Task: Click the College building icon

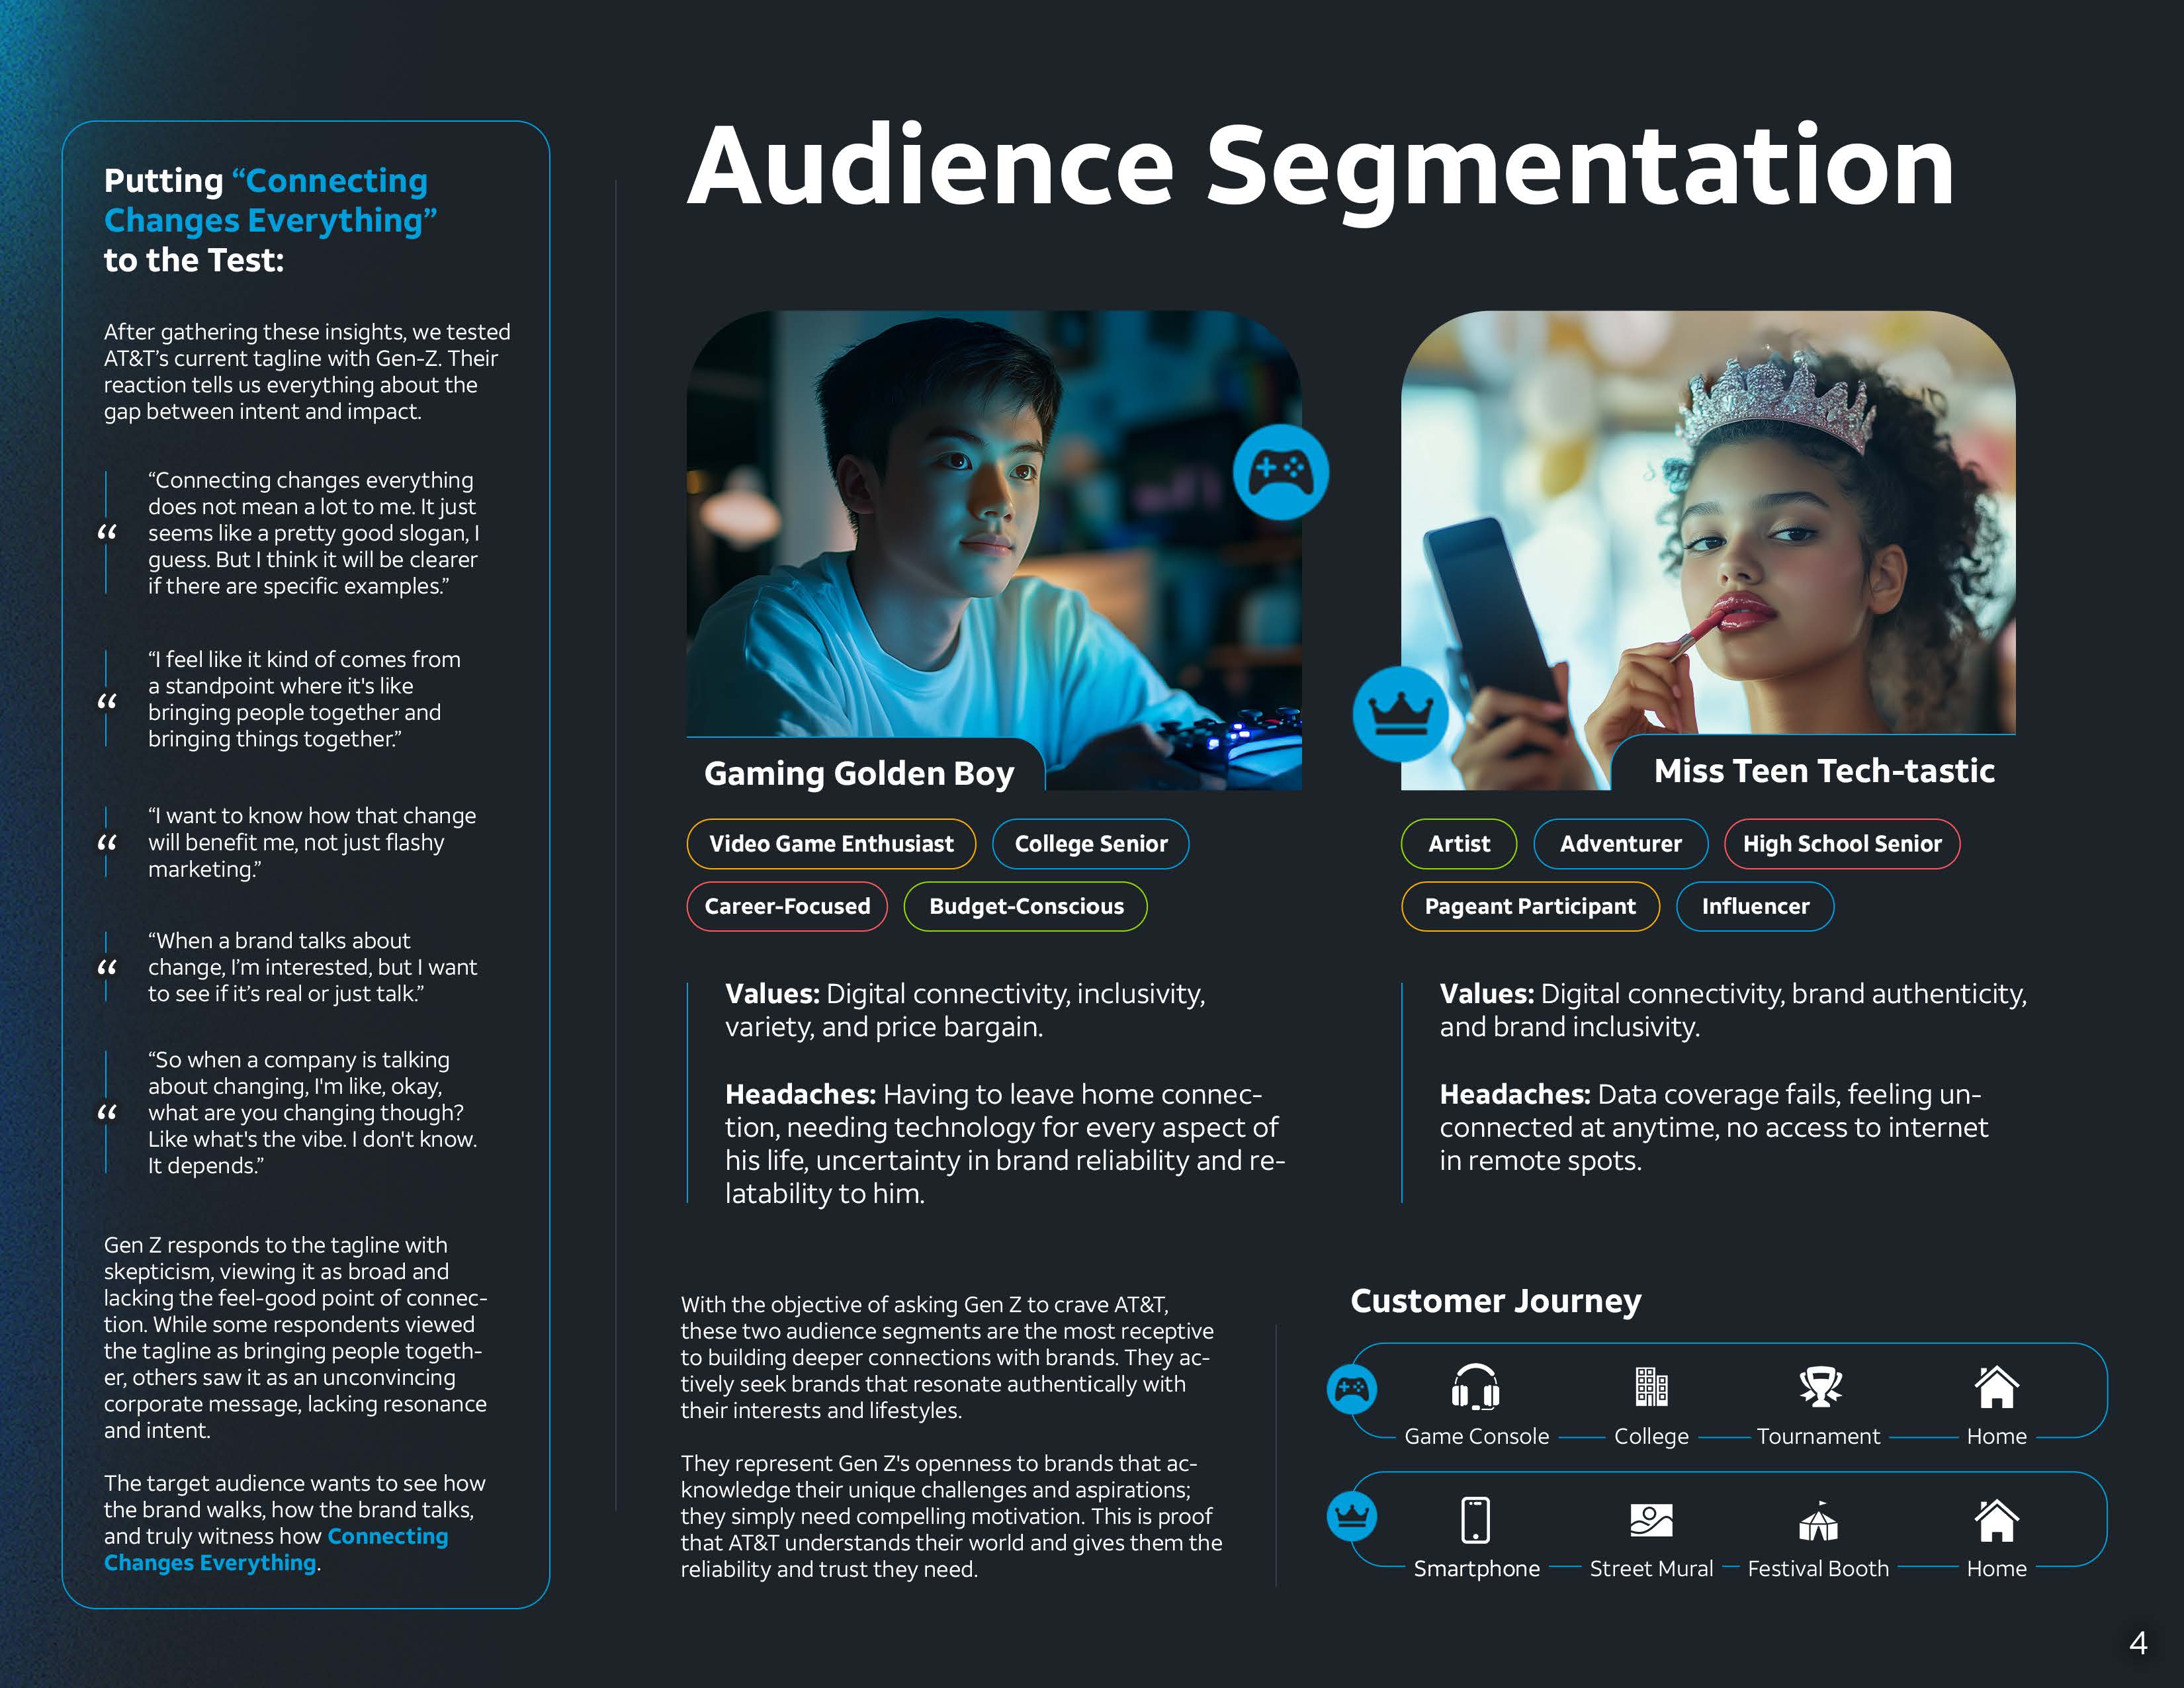Action: [x=1651, y=1386]
